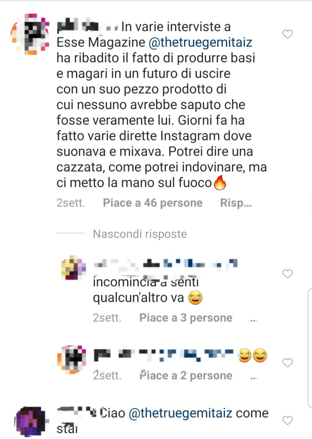Open the top commenter's profile picture
Image resolution: width=312 pixels, height=439 pixels.
pos(30,33)
